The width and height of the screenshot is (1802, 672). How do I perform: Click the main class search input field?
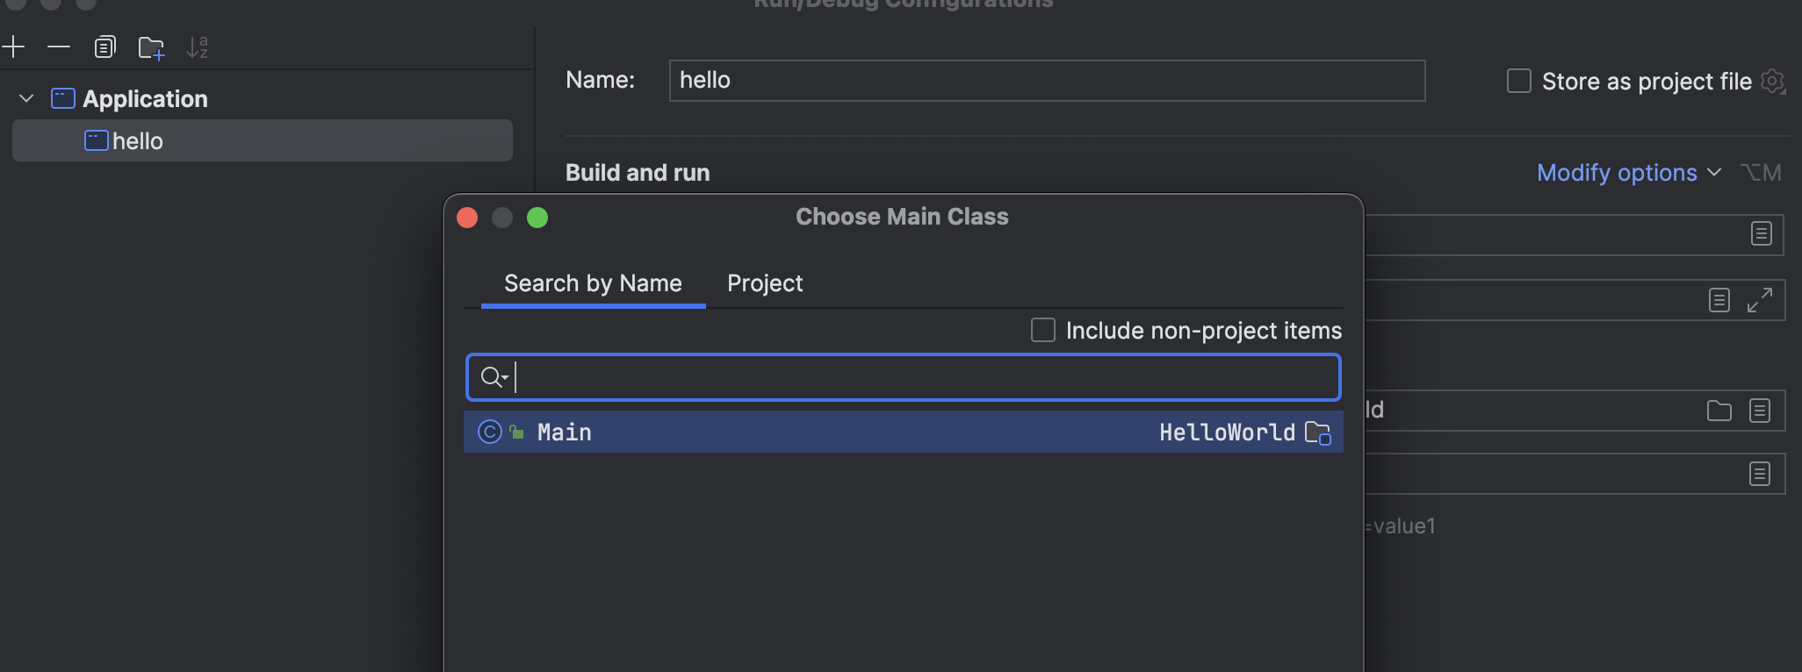pos(922,377)
